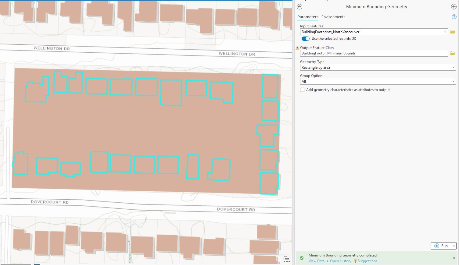Click the blue play icon inside Run
Viewport: 459px width, 265px height.
[x=437, y=246]
